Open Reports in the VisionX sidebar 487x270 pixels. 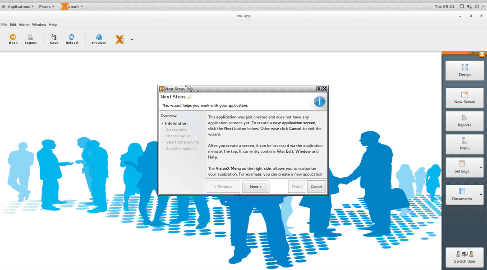464,121
